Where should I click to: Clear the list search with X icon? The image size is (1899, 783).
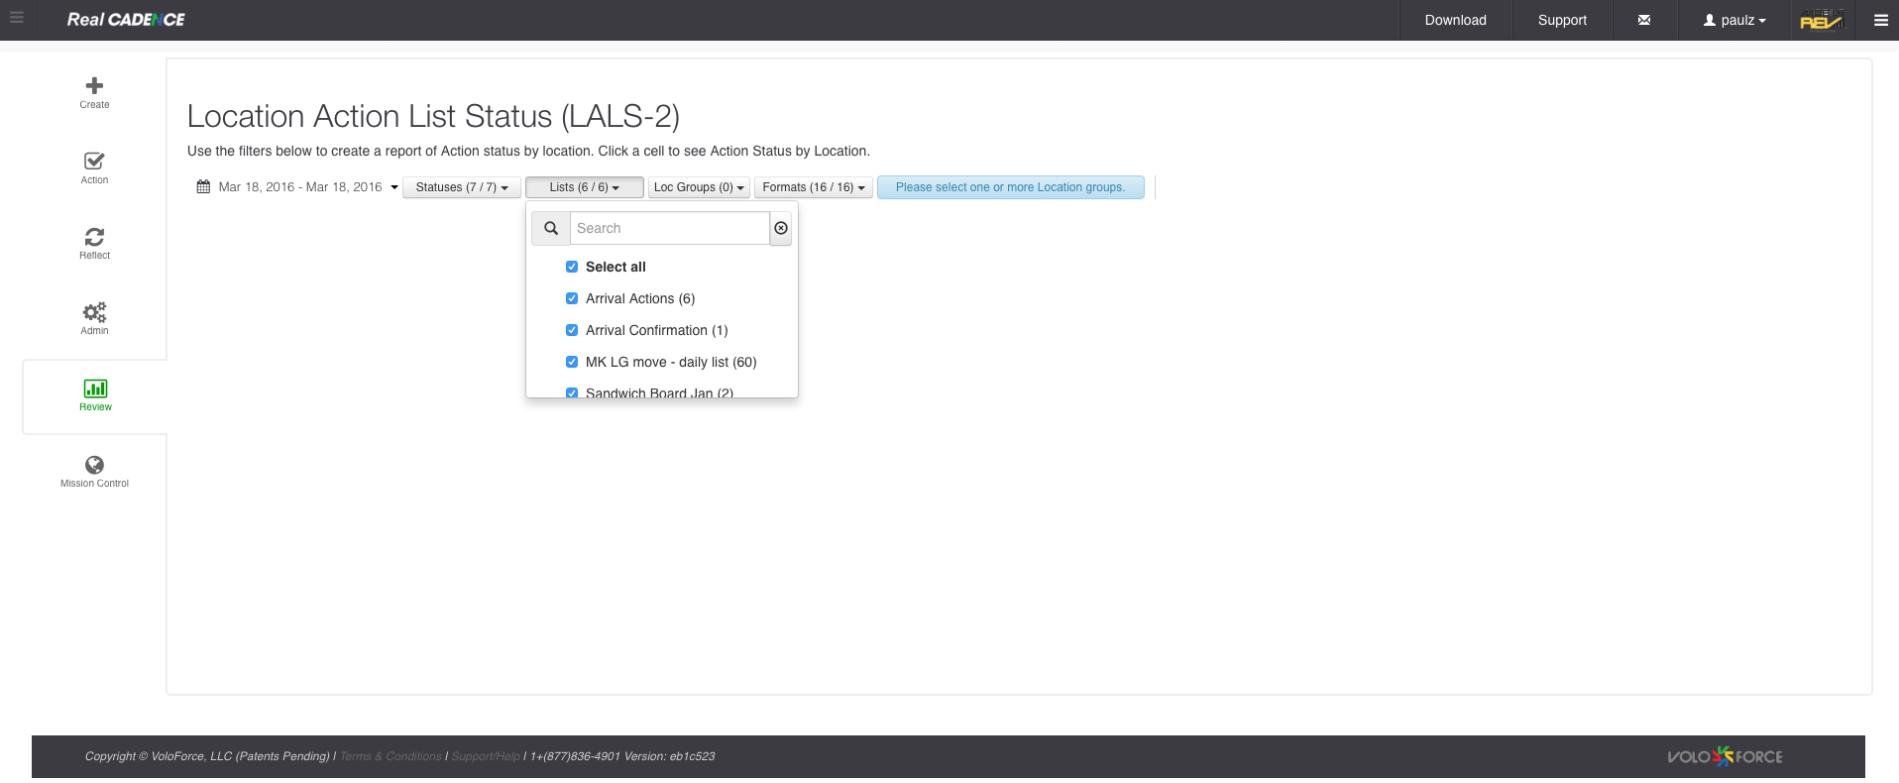tap(781, 228)
